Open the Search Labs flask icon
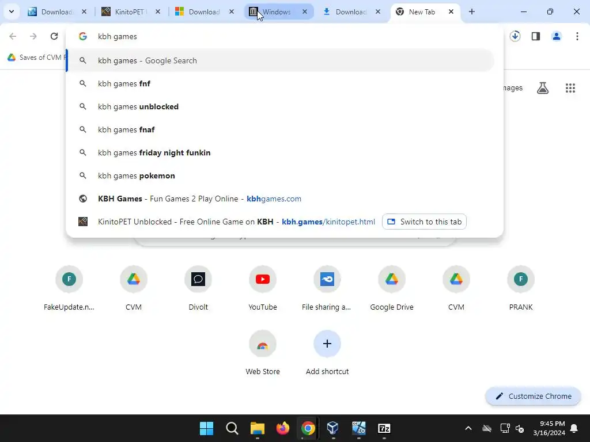Image resolution: width=590 pixels, height=442 pixels. point(543,88)
